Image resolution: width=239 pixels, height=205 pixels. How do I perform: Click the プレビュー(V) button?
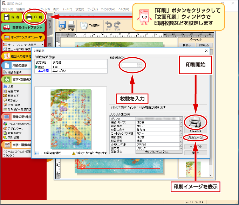click(x=196, y=138)
